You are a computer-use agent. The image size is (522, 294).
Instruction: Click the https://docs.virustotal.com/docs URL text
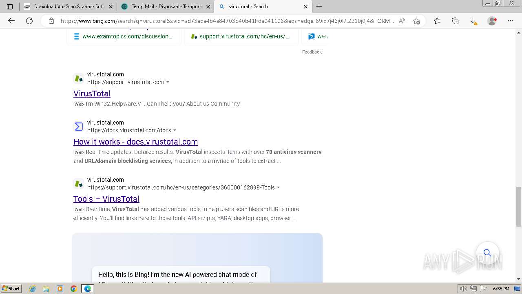129,130
